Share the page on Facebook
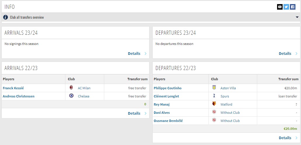Image resolution: width=301 pixels, height=145 pixels. [293, 7]
